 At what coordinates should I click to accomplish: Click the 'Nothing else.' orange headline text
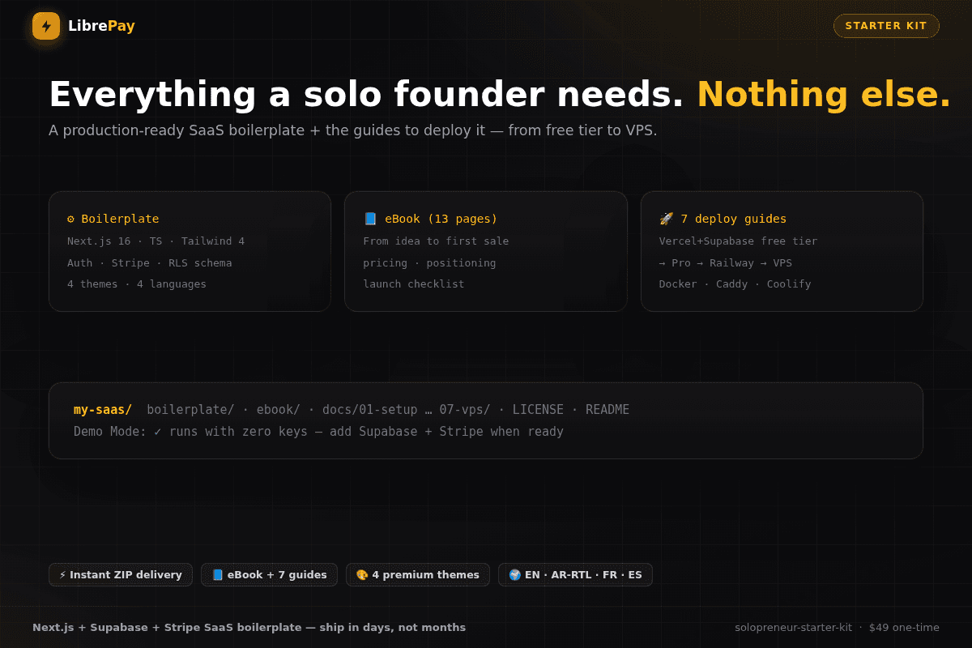pyautogui.click(x=824, y=95)
